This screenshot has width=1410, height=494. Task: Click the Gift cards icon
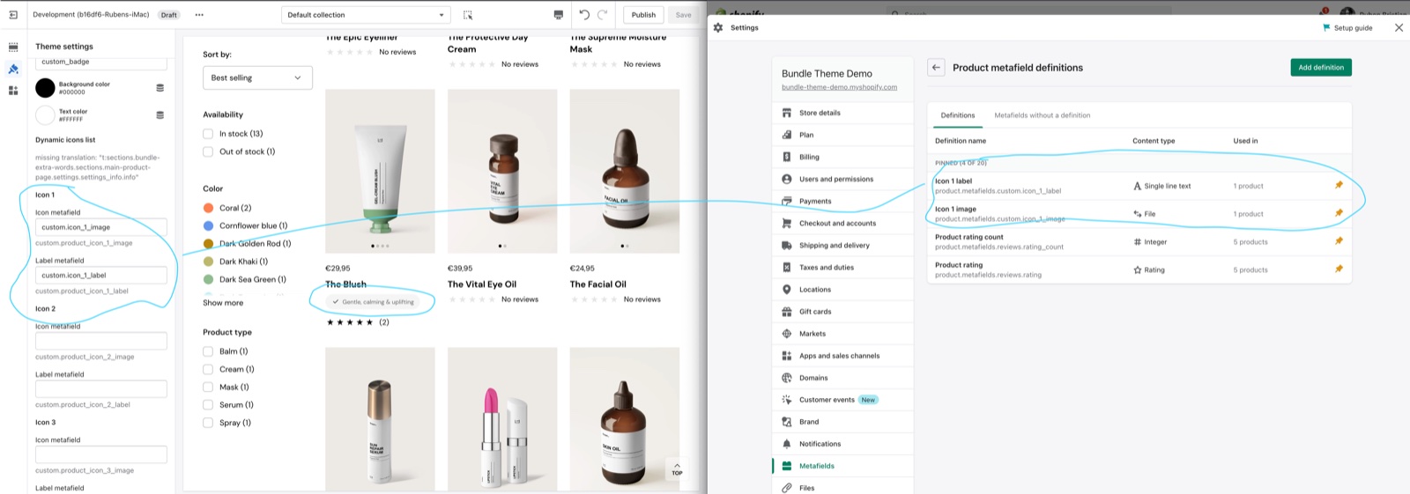click(786, 311)
